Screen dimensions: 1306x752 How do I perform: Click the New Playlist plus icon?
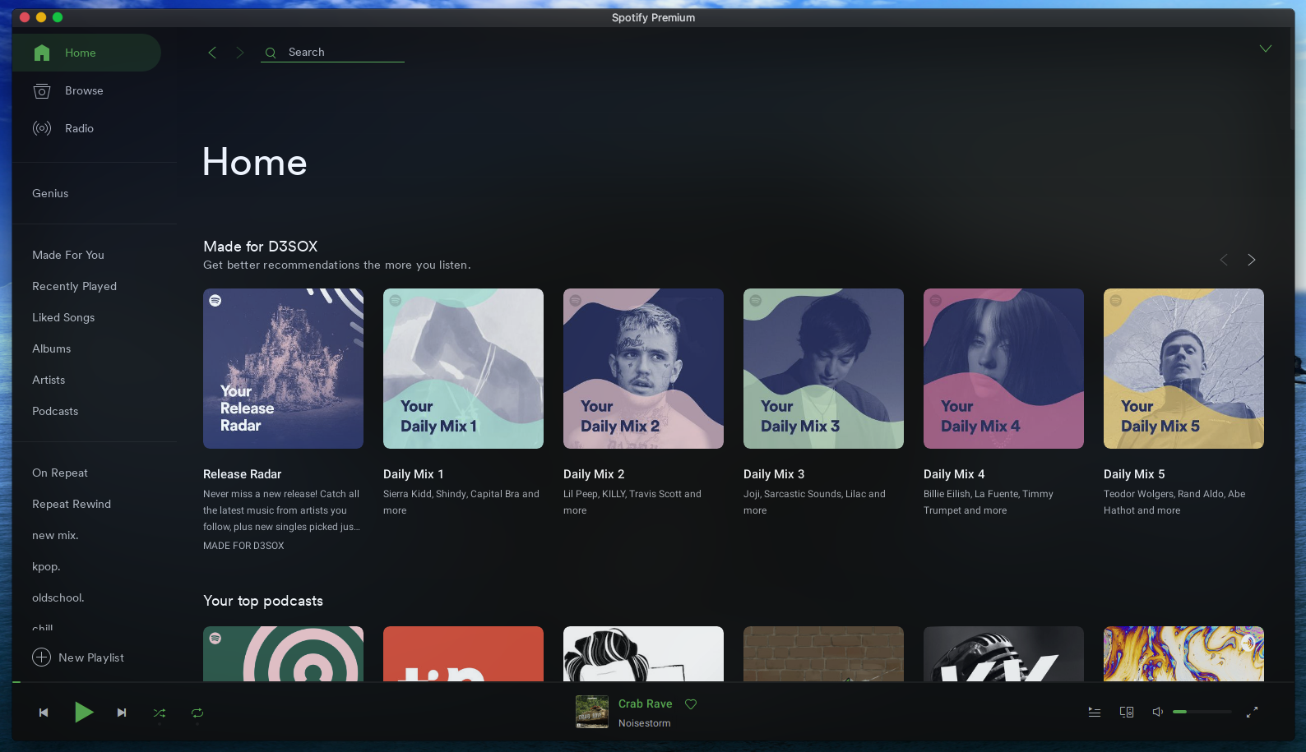[41, 657]
